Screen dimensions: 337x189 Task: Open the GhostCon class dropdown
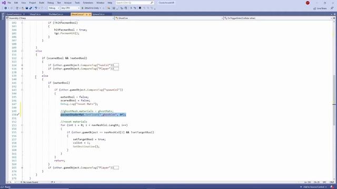point(169,18)
